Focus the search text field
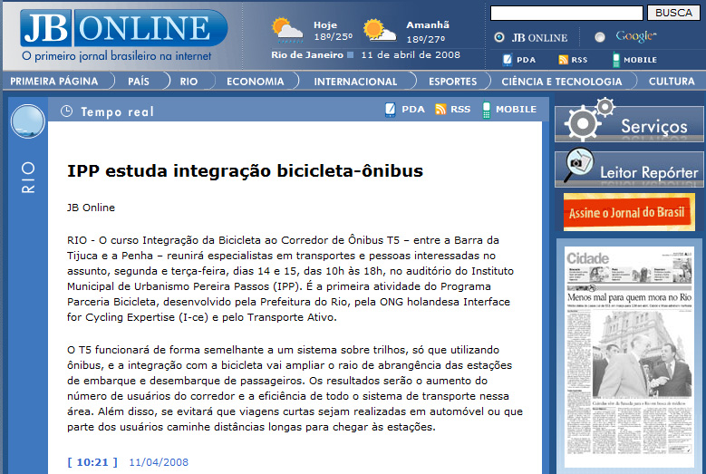Viewport: 706px width, 474px height. click(566, 13)
